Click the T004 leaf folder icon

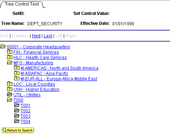pos(17,121)
